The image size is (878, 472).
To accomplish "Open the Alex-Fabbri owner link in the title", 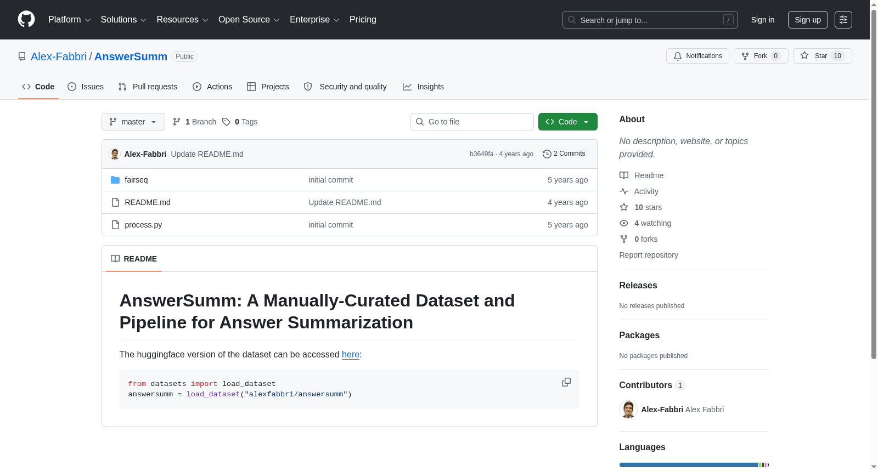I will (x=59, y=56).
